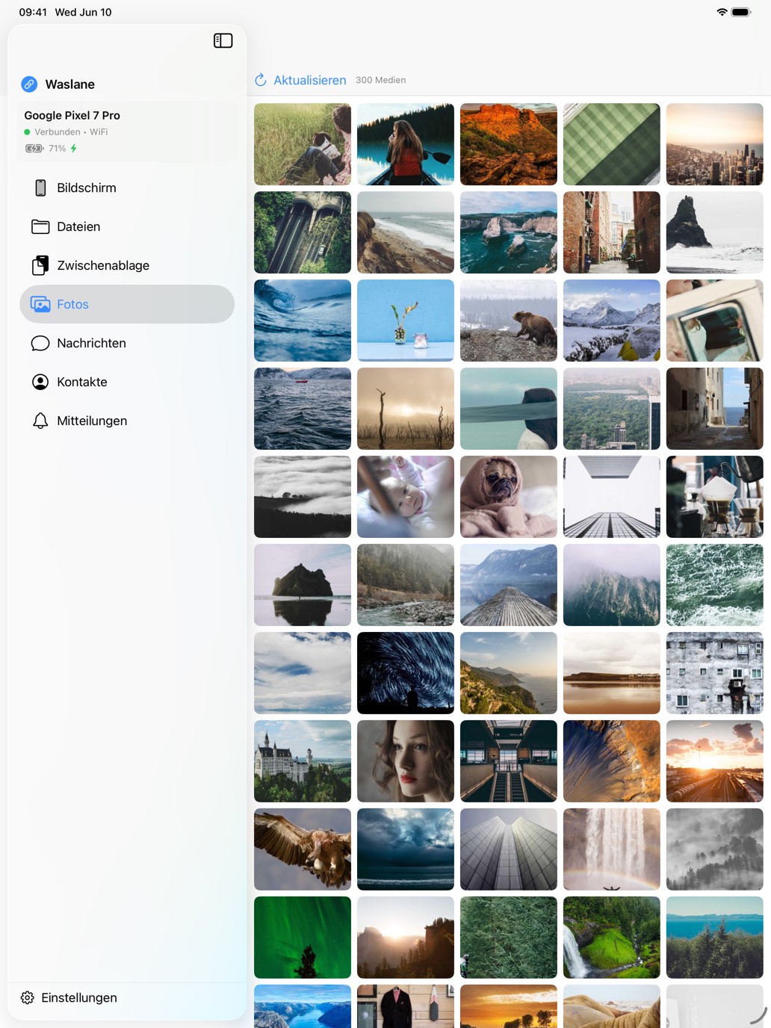Open the escalator station interior photo

pyautogui.click(x=509, y=761)
